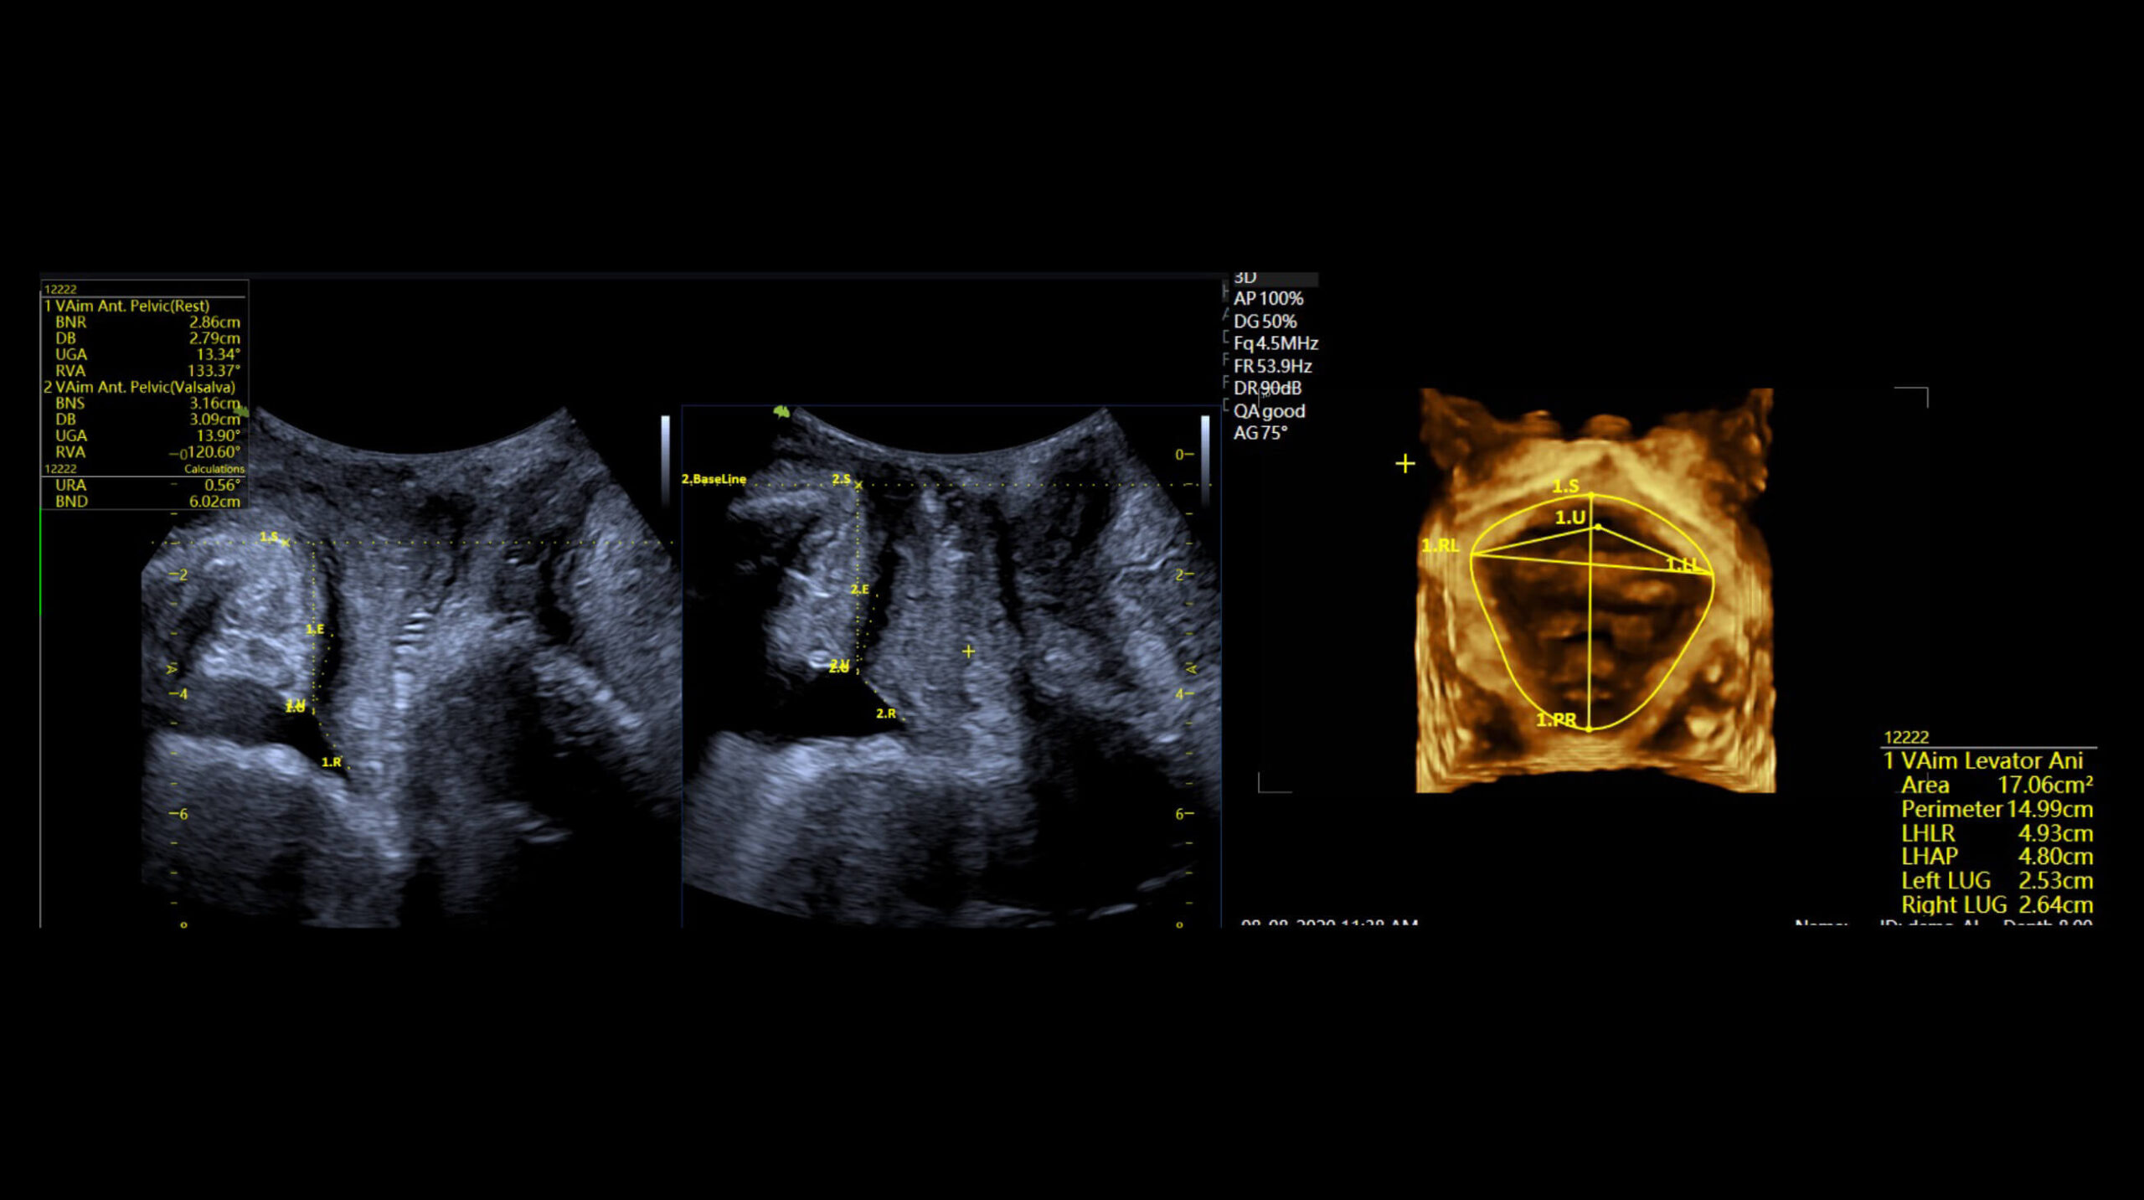Click the URA 0.56° calculation row
This screenshot has height=1200, width=2144.
point(143,486)
